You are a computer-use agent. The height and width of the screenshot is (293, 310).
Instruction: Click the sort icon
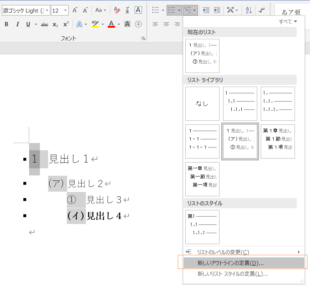click(249, 10)
